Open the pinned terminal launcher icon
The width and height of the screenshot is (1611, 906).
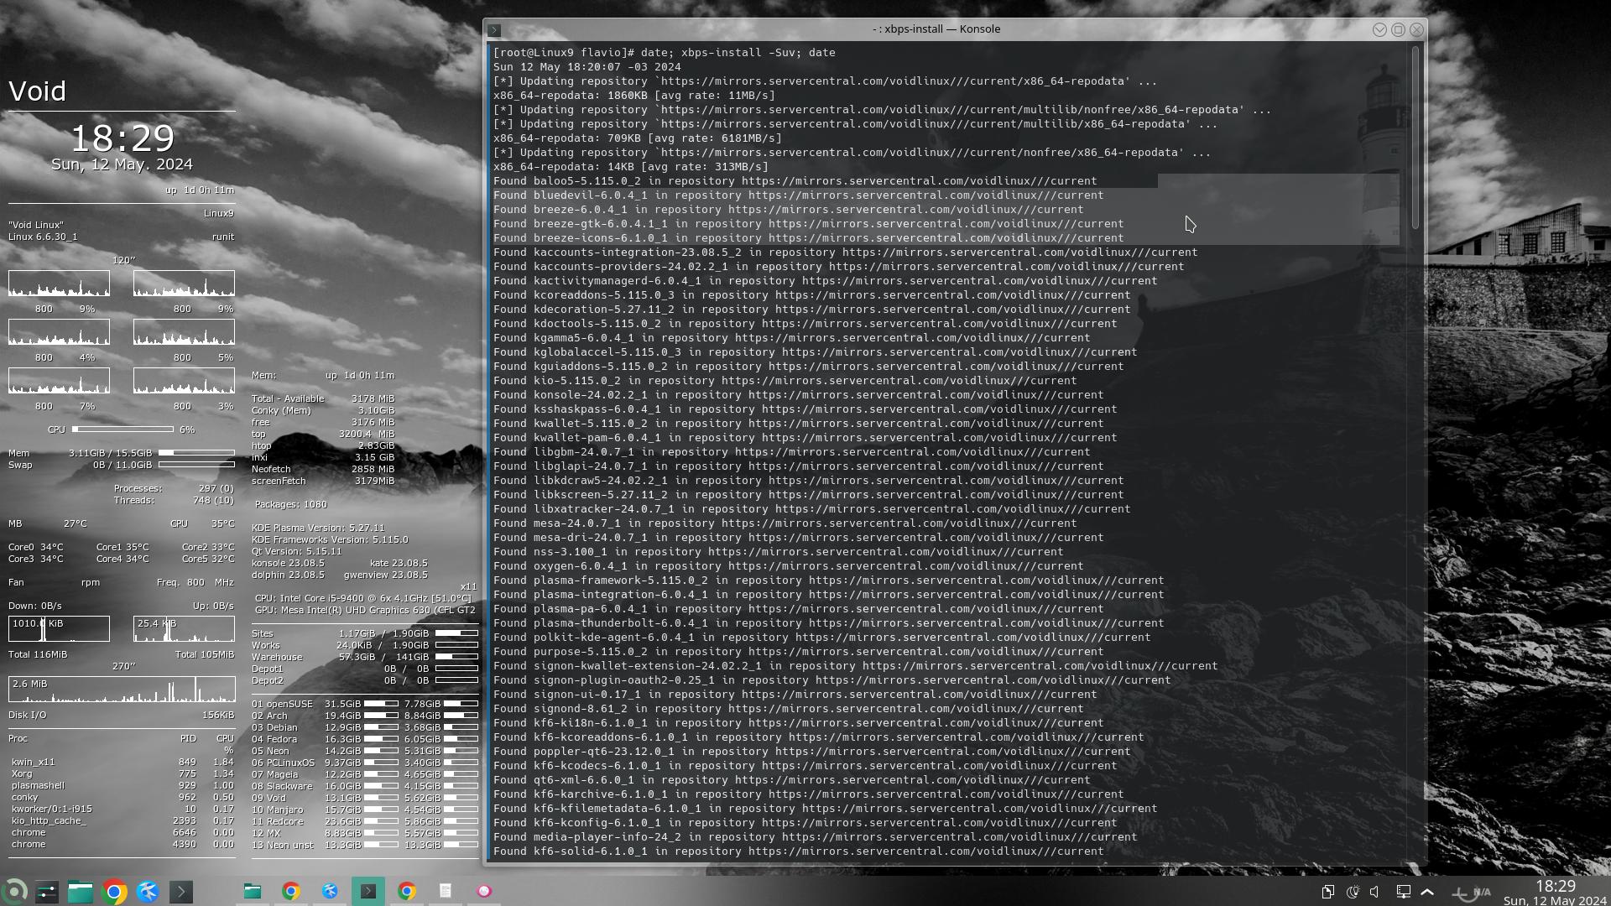pos(181,892)
